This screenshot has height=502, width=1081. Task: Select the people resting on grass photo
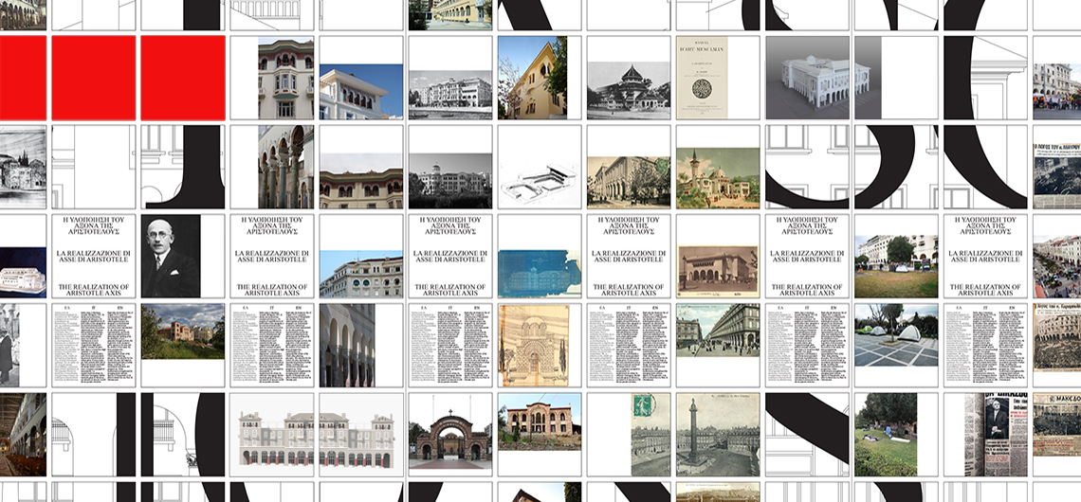point(886,435)
